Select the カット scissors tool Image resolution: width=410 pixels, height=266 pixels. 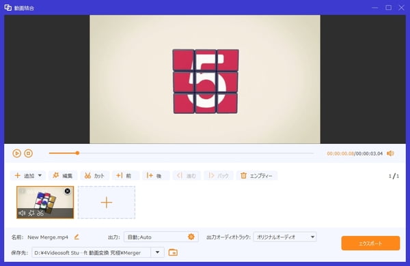94,176
